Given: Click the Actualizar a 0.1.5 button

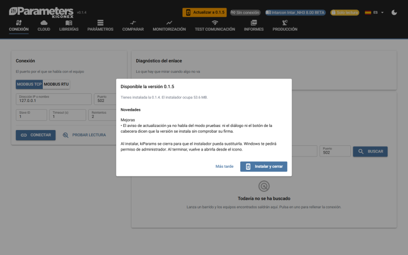Looking at the screenshot, I should click(x=205, y=12).
